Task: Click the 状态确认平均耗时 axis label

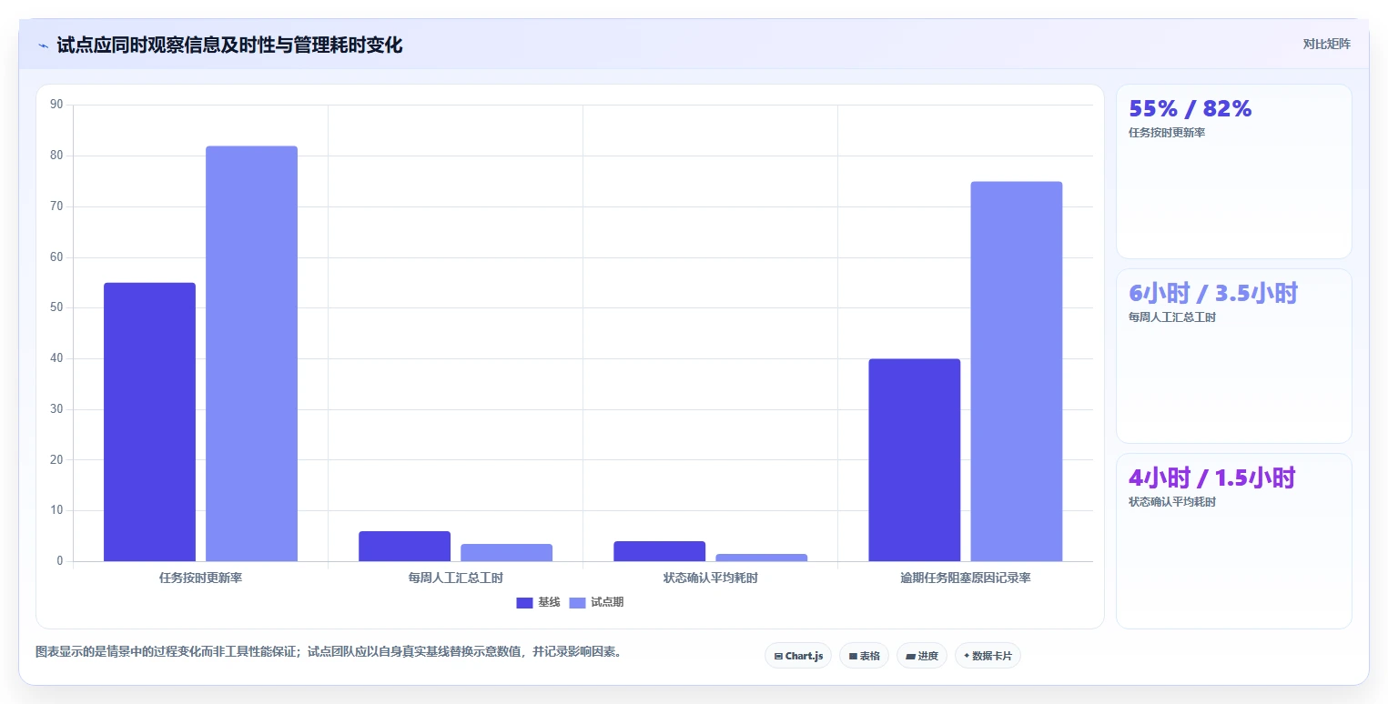Action: coord(710,578)
